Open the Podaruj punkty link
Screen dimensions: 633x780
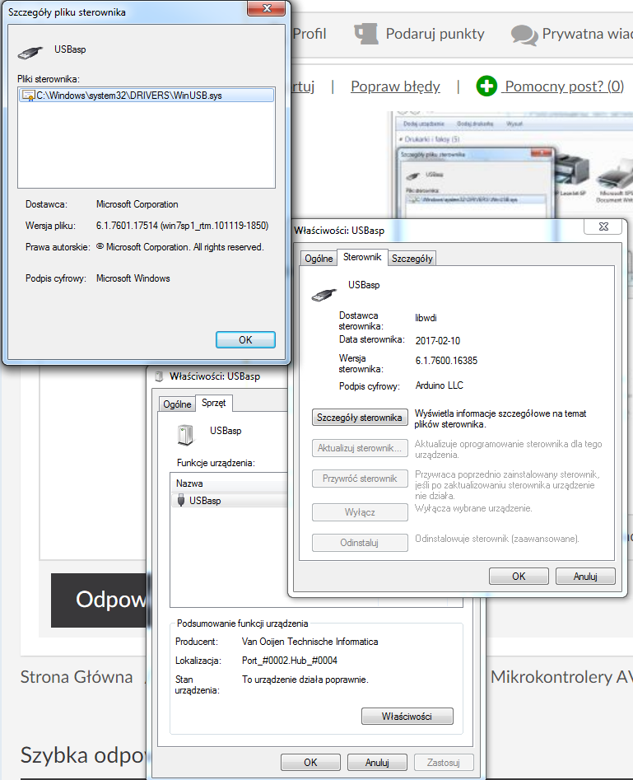point(435,33)
